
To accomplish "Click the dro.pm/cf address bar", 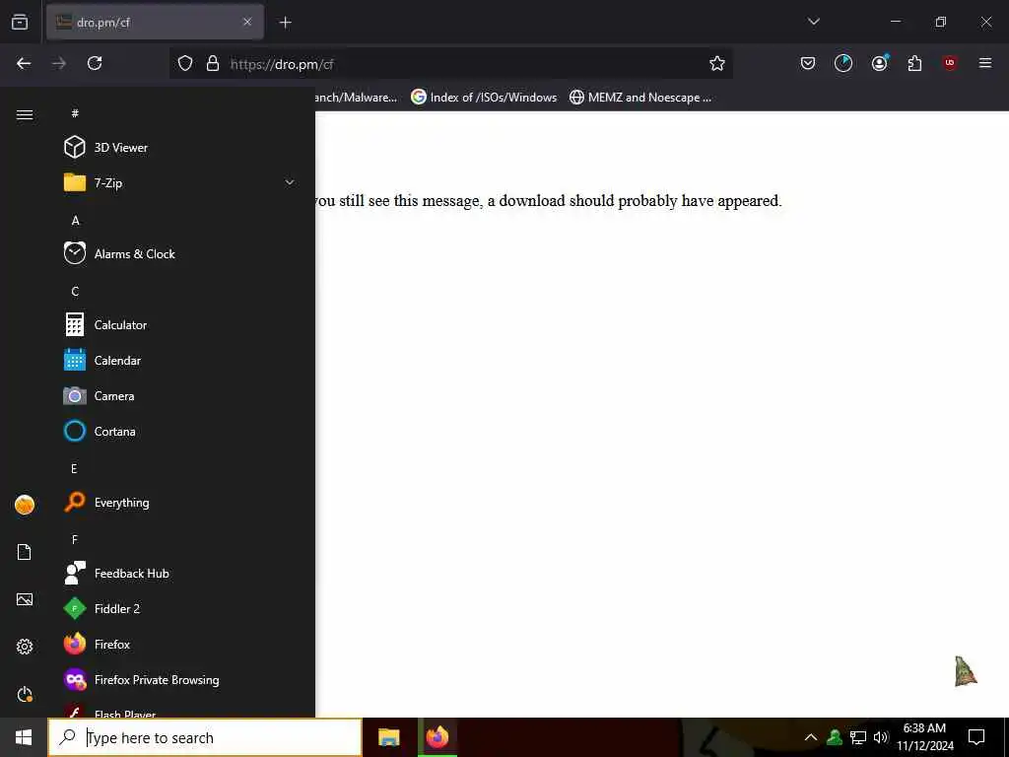I will 450,64.
